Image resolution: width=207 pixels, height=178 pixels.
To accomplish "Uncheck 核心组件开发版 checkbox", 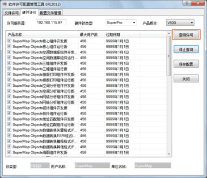I will tap(9, 40).
